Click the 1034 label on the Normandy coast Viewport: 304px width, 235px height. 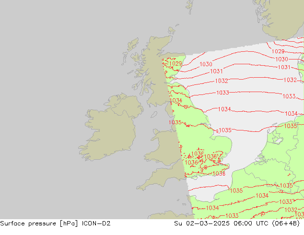212,208
